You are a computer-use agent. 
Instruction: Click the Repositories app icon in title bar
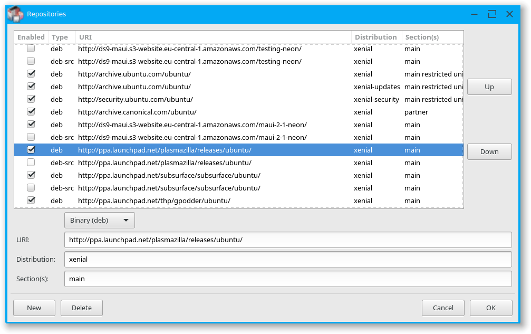click(15, 14)
